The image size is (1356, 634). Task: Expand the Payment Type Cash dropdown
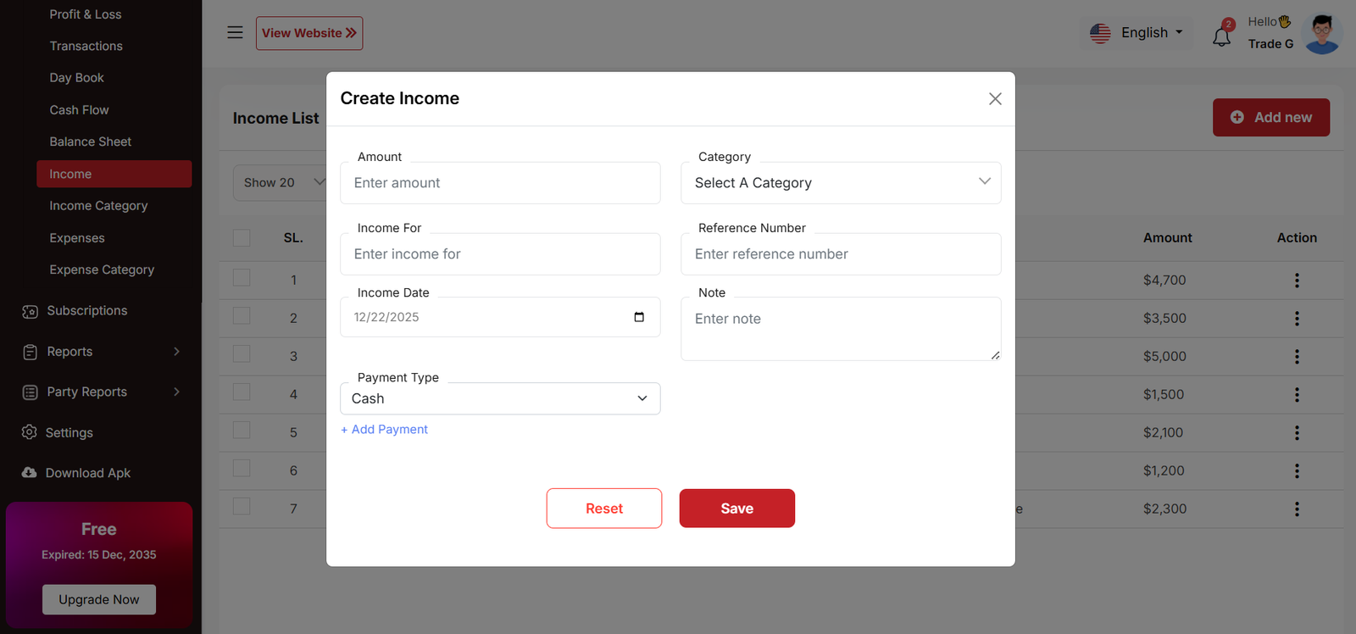[499, 399]
